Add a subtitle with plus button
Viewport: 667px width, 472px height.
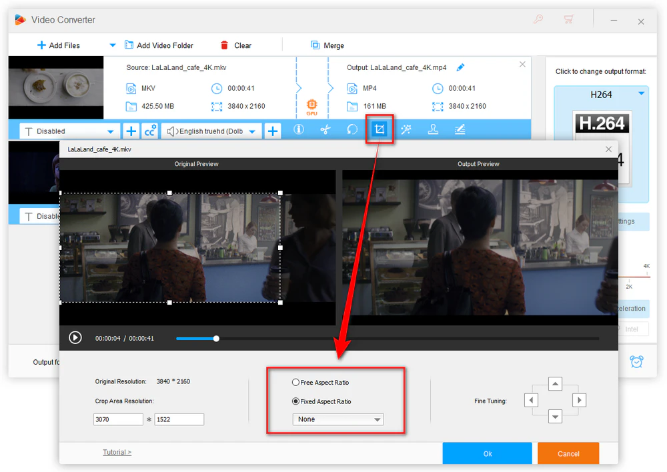pyautogui.click(x=131, y=131)
